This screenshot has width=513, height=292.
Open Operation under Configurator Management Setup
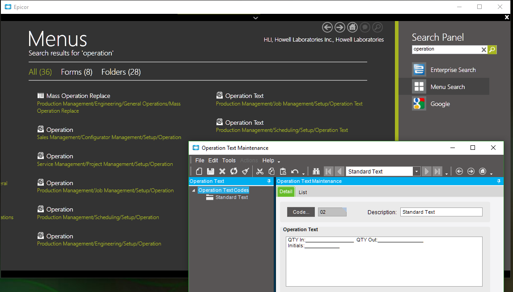59,130
